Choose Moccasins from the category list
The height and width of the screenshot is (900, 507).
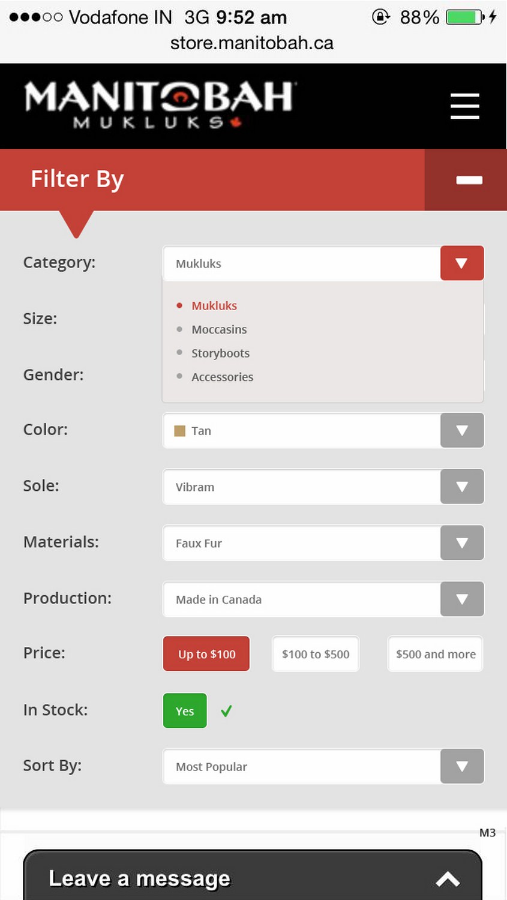click(x=219, y=329)
